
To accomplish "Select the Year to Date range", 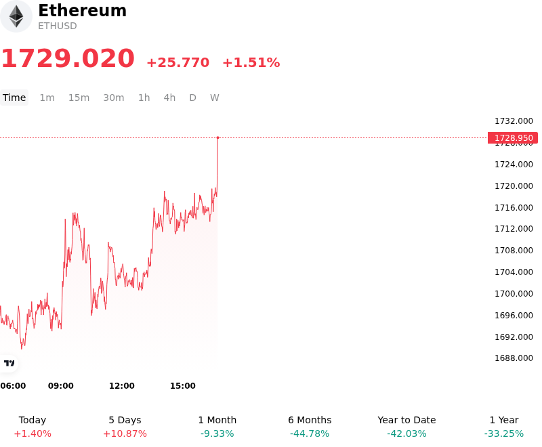I will click(x=406, y=427).
